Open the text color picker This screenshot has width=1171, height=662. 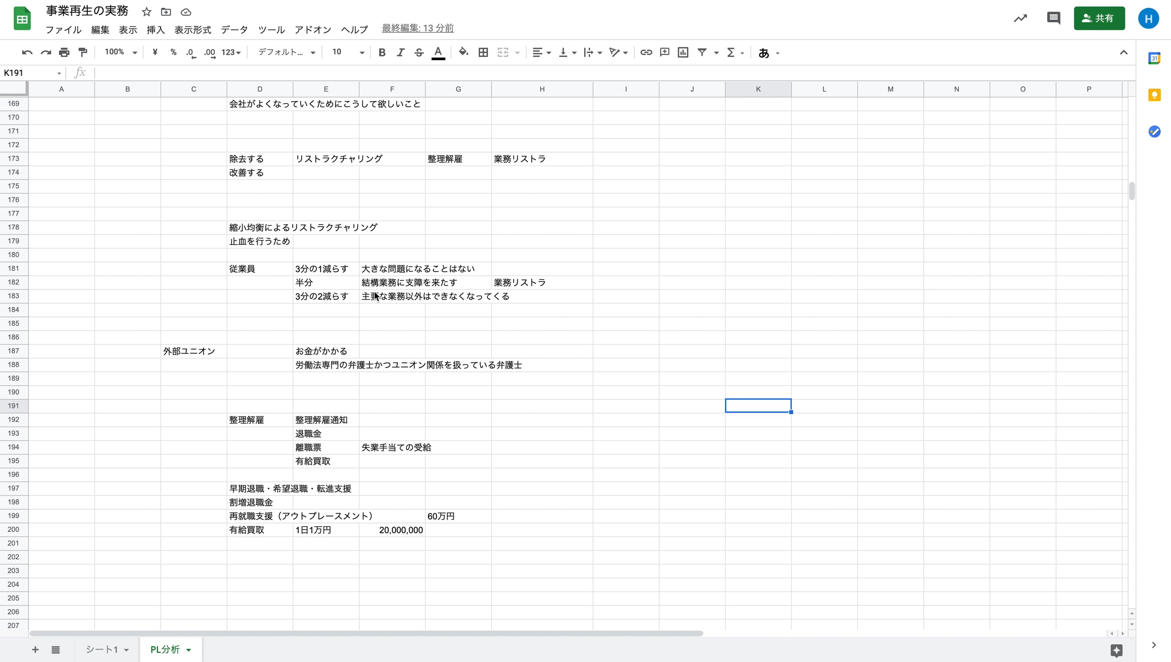pyautogui.click(x=438, y=52)
